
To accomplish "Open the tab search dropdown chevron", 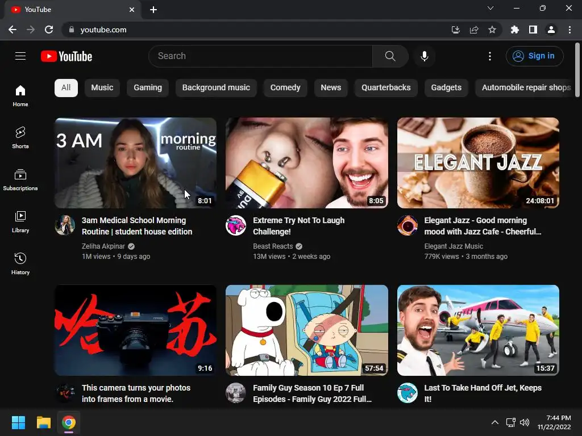I will [x=490, y=8].
